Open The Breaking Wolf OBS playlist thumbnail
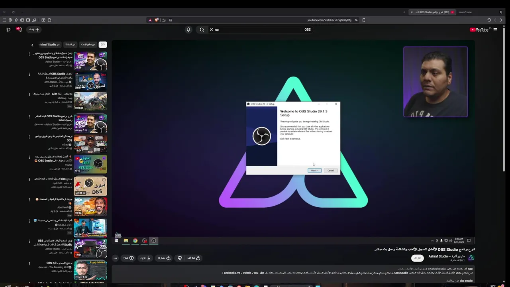The height and width of the screenshot is (287, 510). pos(90,270)
